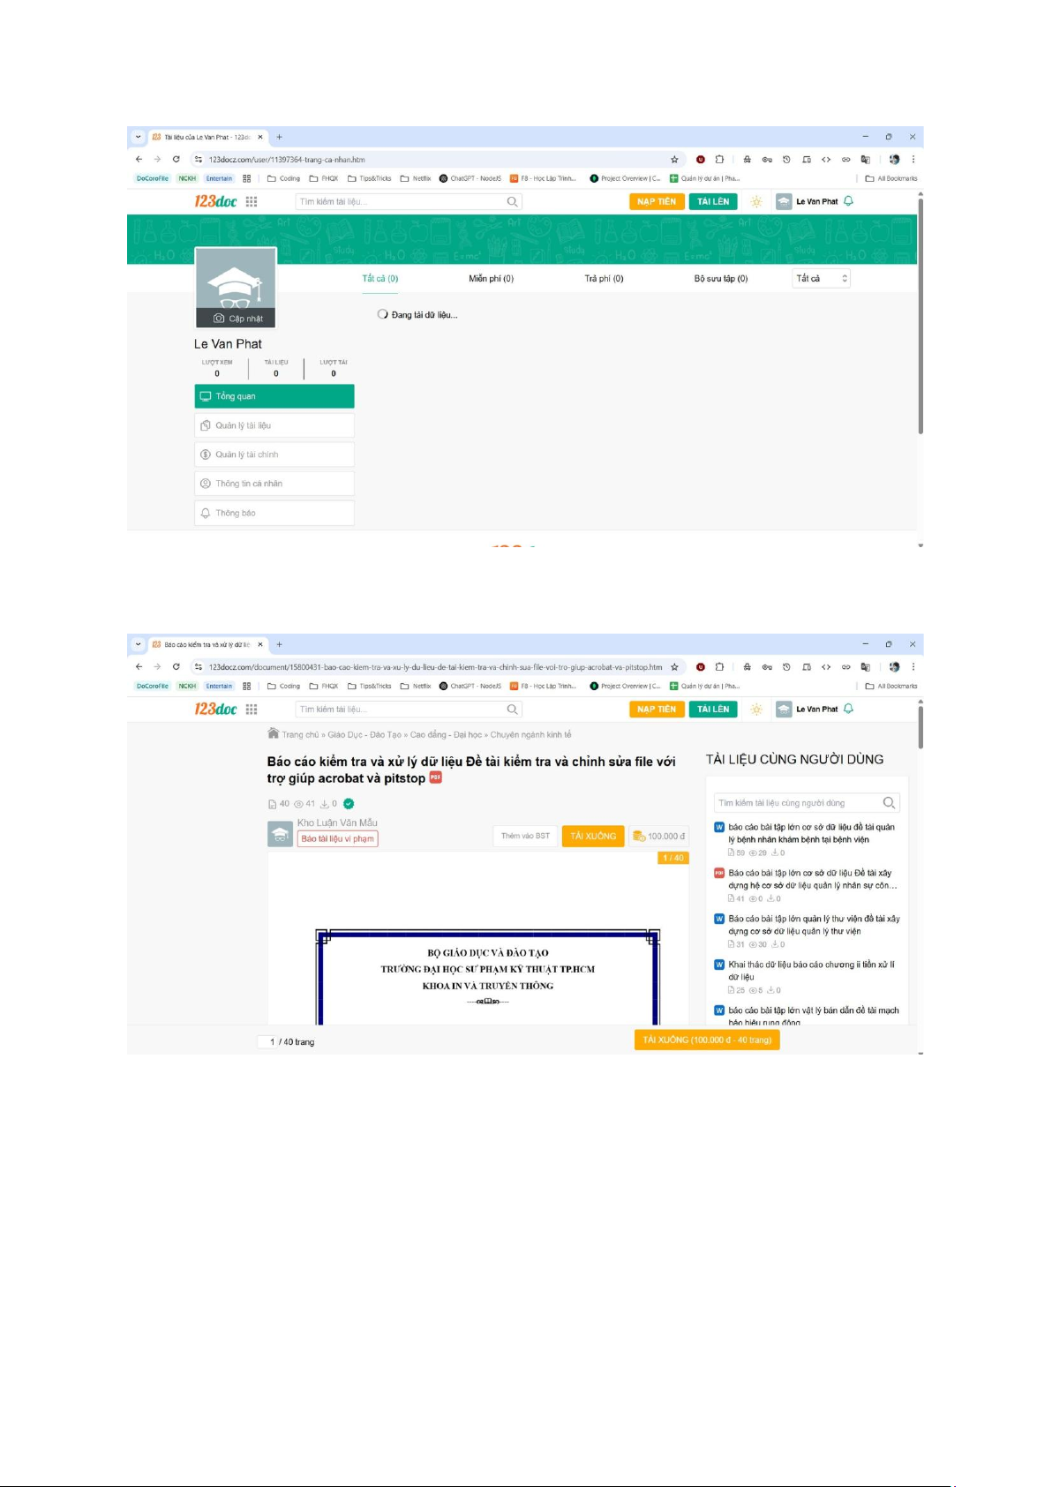1052x1487 pixels.
Task: Open Khai thác dữ liệu báo cáo chương ii document
Action: coord(811,971)
